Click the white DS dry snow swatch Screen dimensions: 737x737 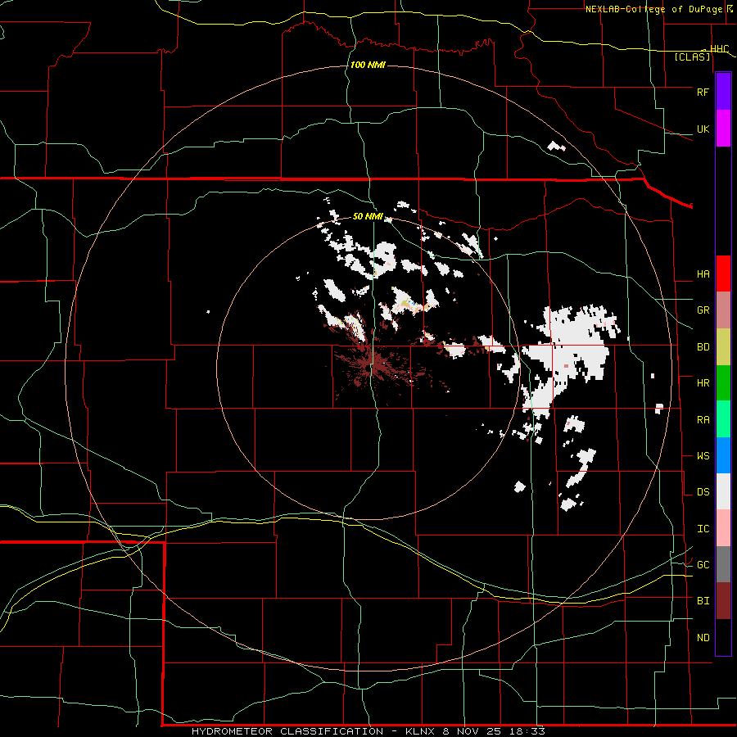[x=723, y=491]
